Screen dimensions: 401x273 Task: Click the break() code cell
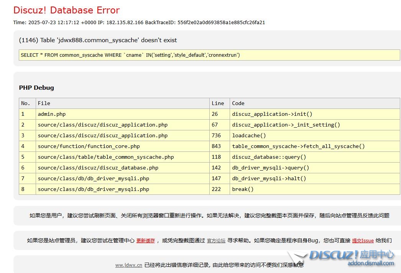[x=243, y=189]
